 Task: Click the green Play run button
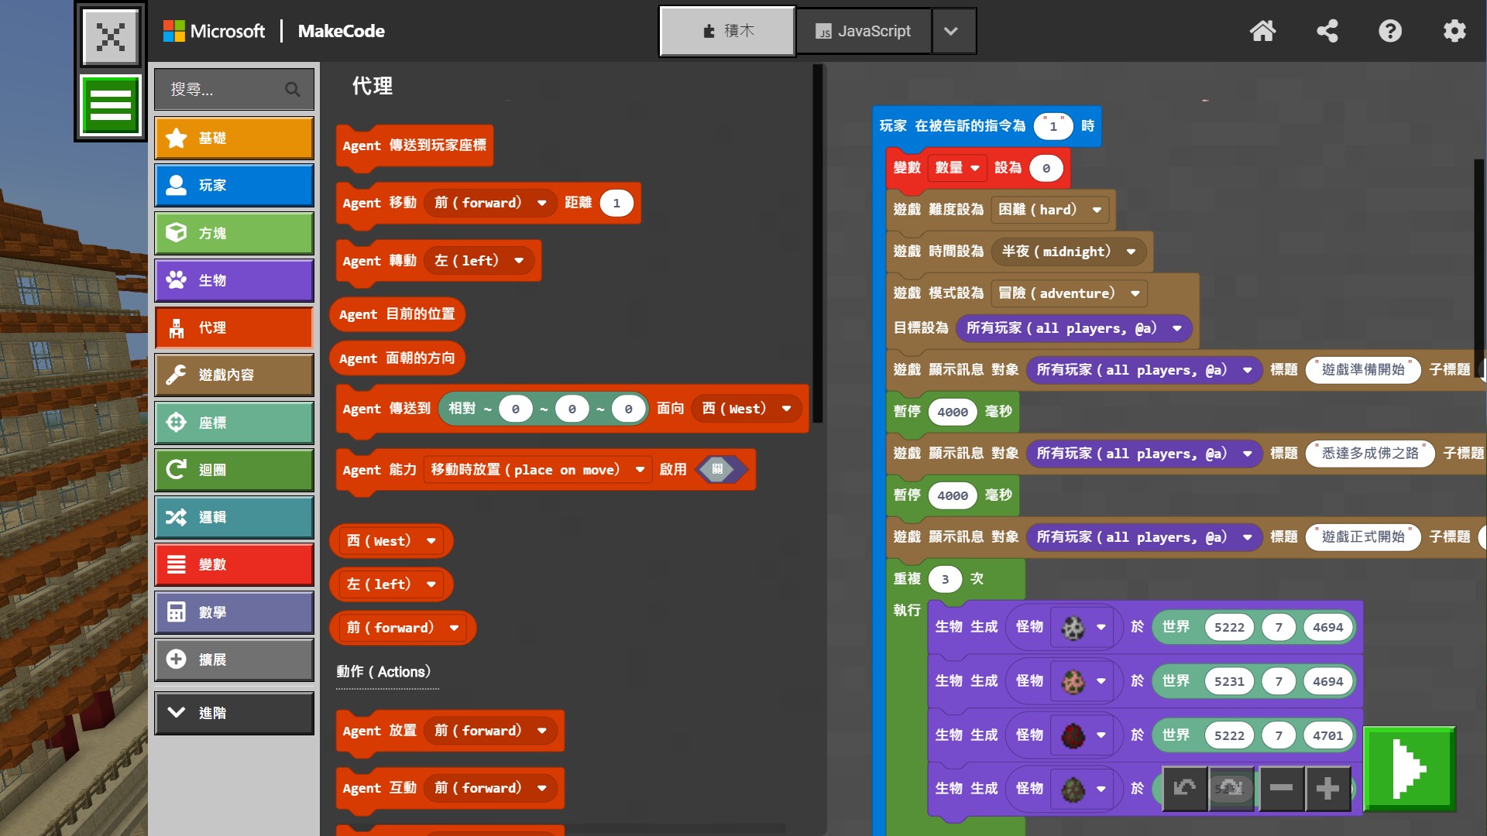pos(1409,769)
